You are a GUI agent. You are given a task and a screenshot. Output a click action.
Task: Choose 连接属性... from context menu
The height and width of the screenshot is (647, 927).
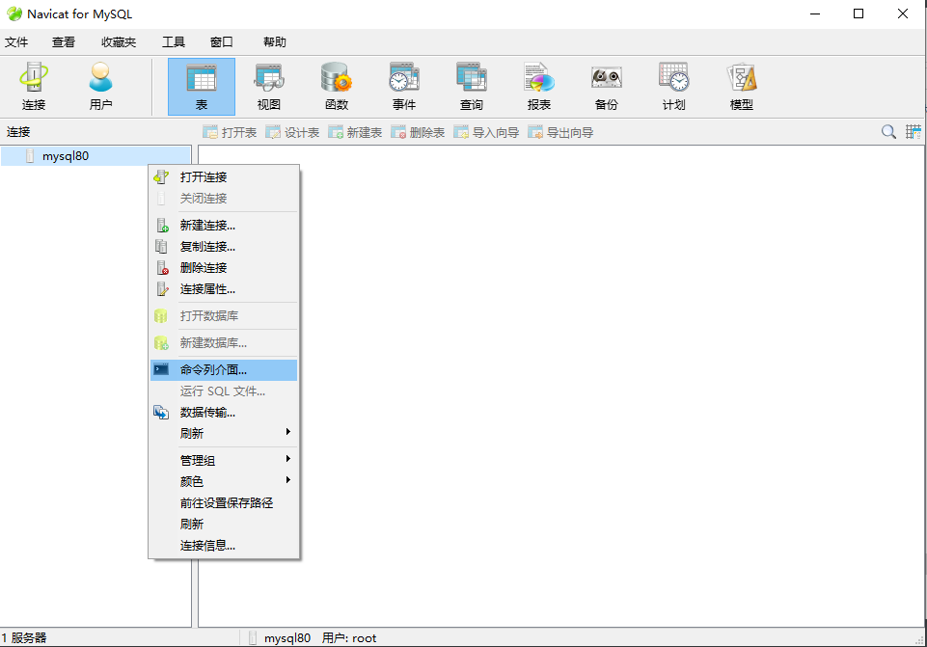coord(224,289)
